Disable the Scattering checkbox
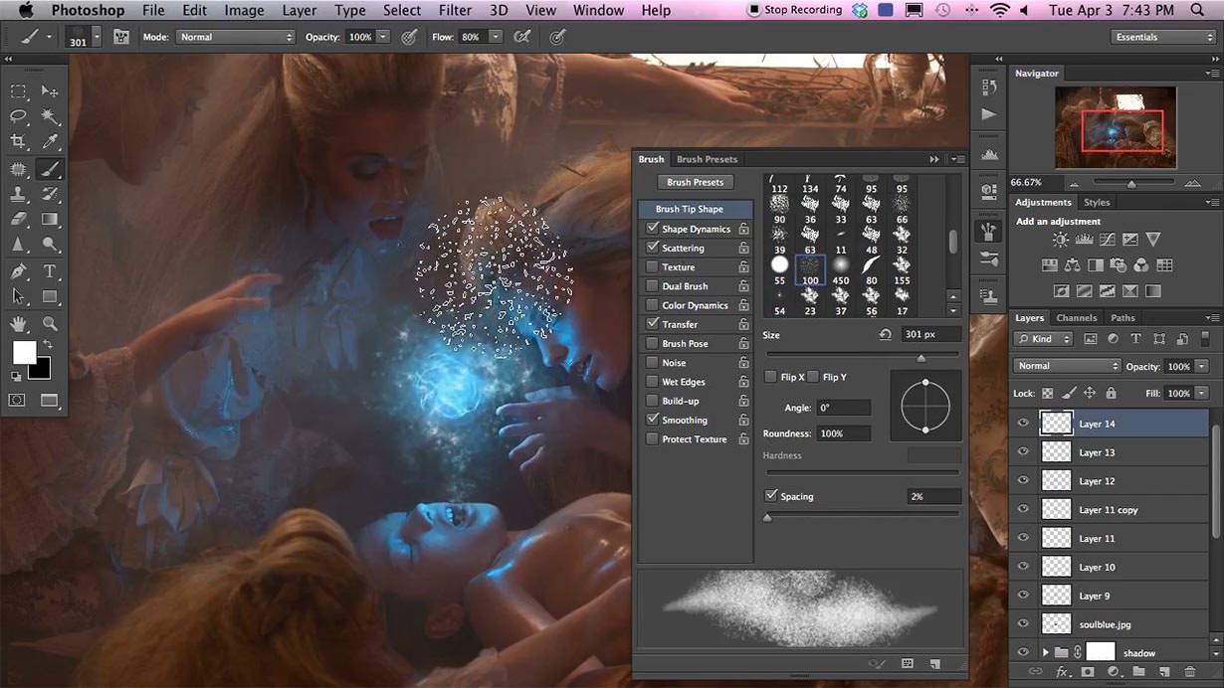Viewport: 1224px width, 688px height. click(x=653, y=248)
